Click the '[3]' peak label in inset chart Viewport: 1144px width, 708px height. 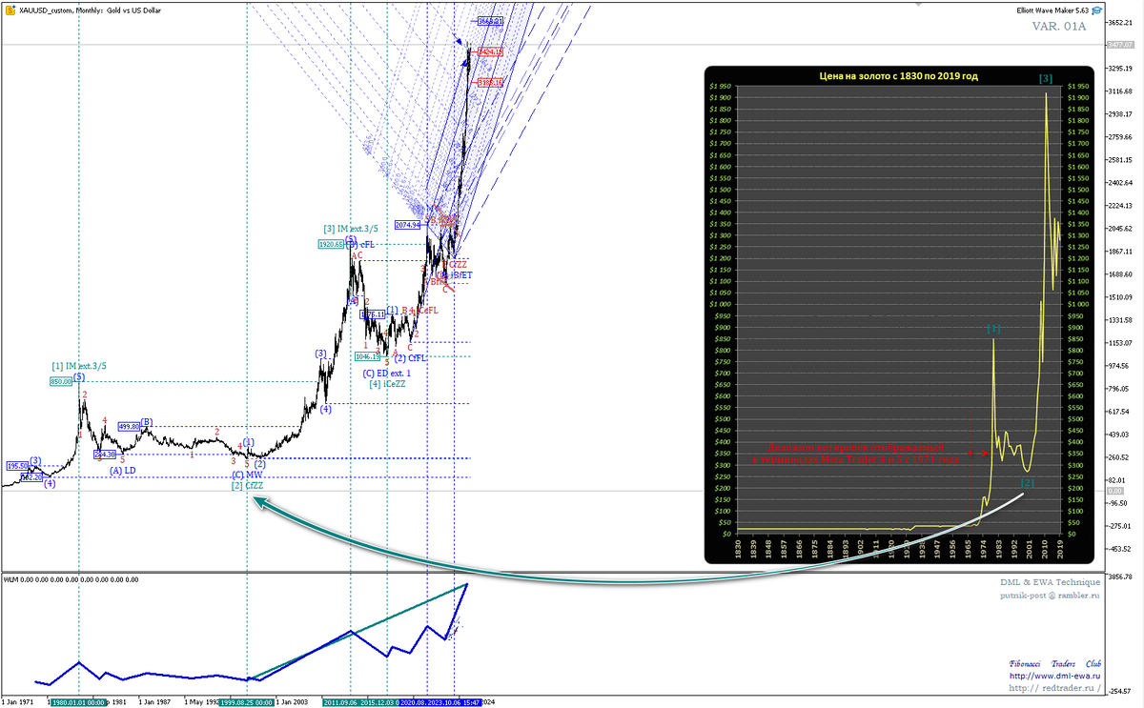tap(1046, 78)
